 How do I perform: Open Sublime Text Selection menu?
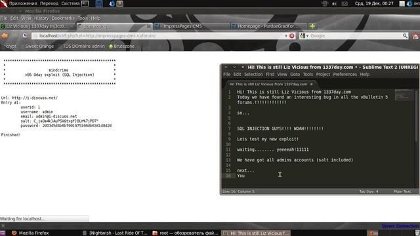click(x=253, y=74)
